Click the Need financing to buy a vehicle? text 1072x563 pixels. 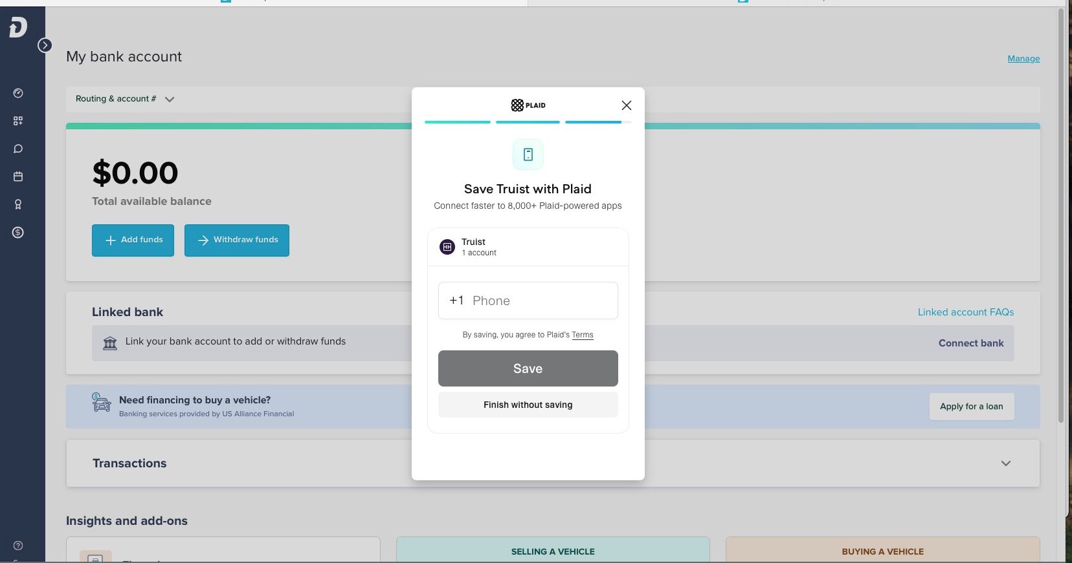(195, 400)
